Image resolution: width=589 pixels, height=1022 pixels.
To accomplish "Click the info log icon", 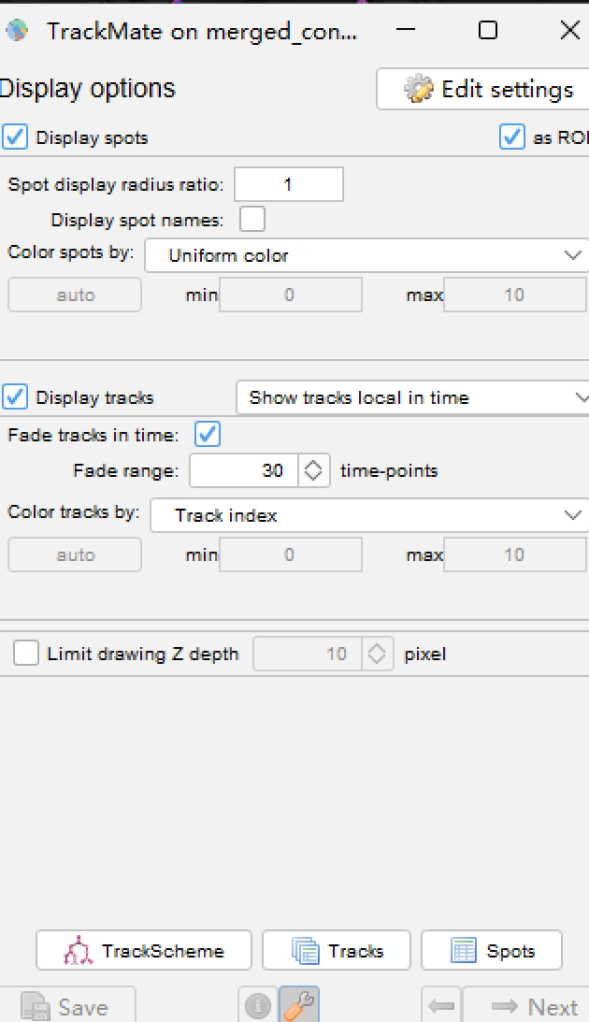I will click(258, 1006).
